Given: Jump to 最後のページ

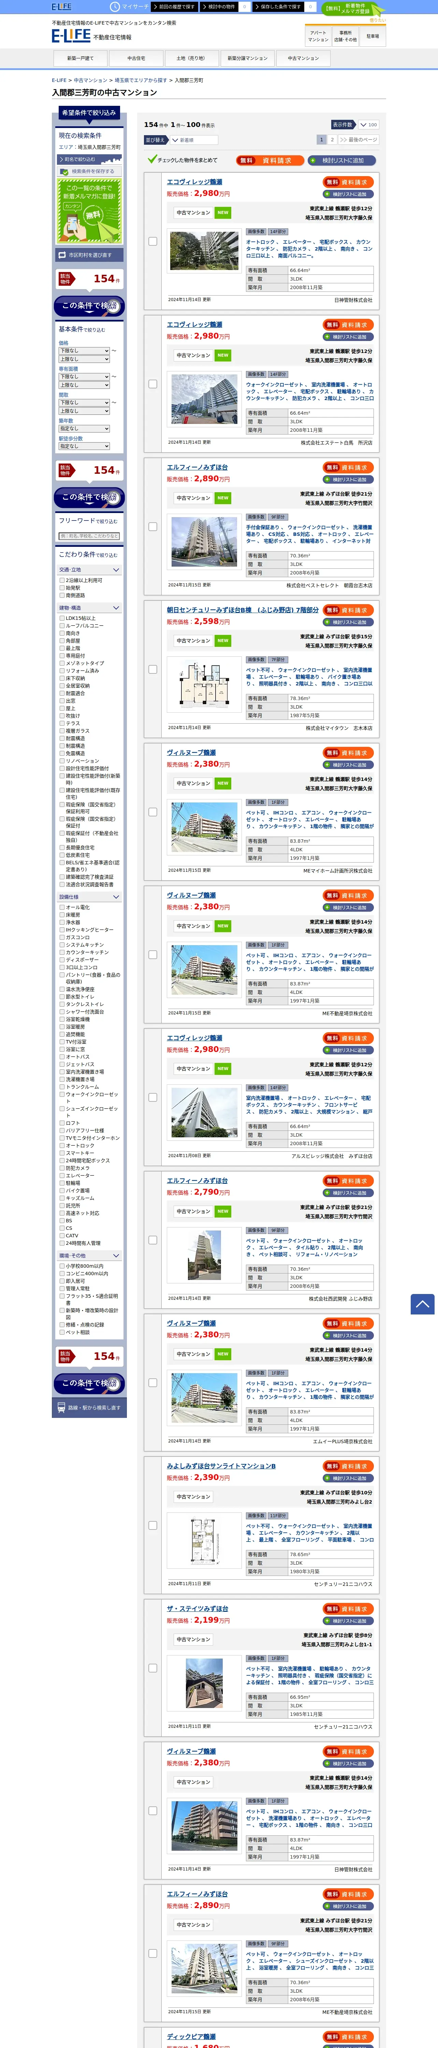Looking at the screenshot, I should point(359,140).
